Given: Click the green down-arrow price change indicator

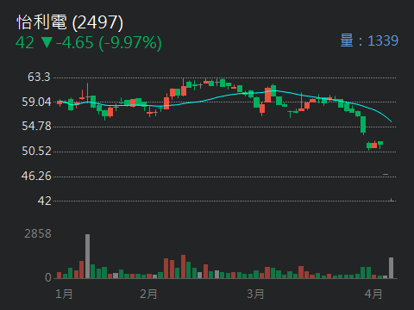Looking at the screenshot, I should click(47, 42).
